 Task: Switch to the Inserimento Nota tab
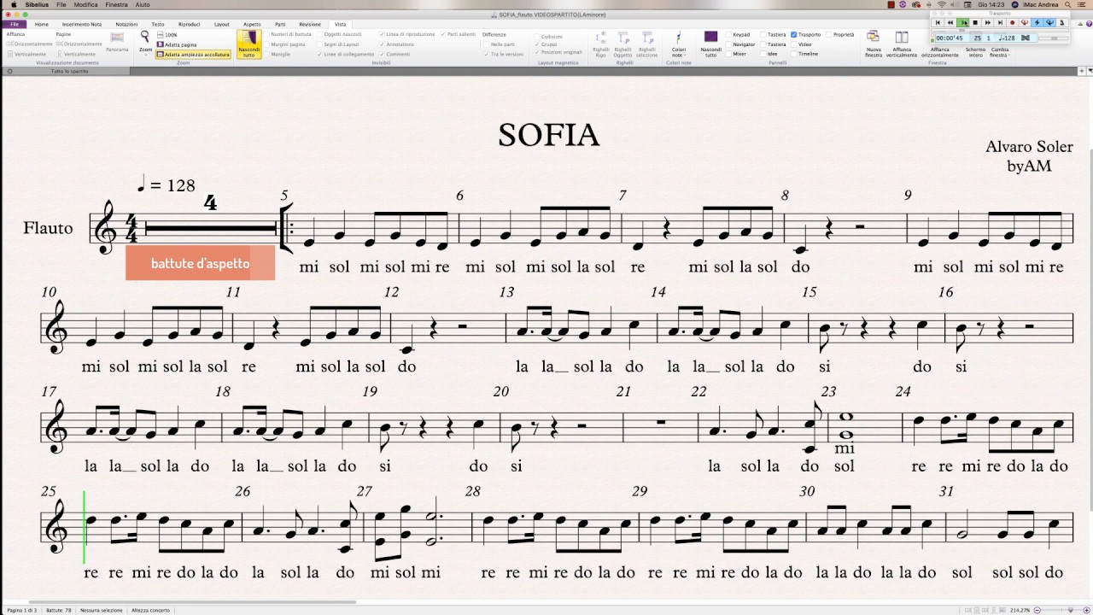pyautogui.click(x=82, y=25)
